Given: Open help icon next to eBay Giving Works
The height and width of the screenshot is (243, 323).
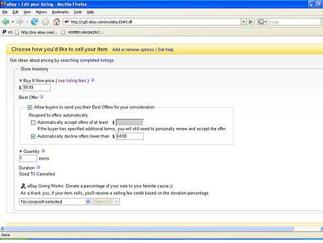Looking at the screenshot, I should click(x=171, y=186).
